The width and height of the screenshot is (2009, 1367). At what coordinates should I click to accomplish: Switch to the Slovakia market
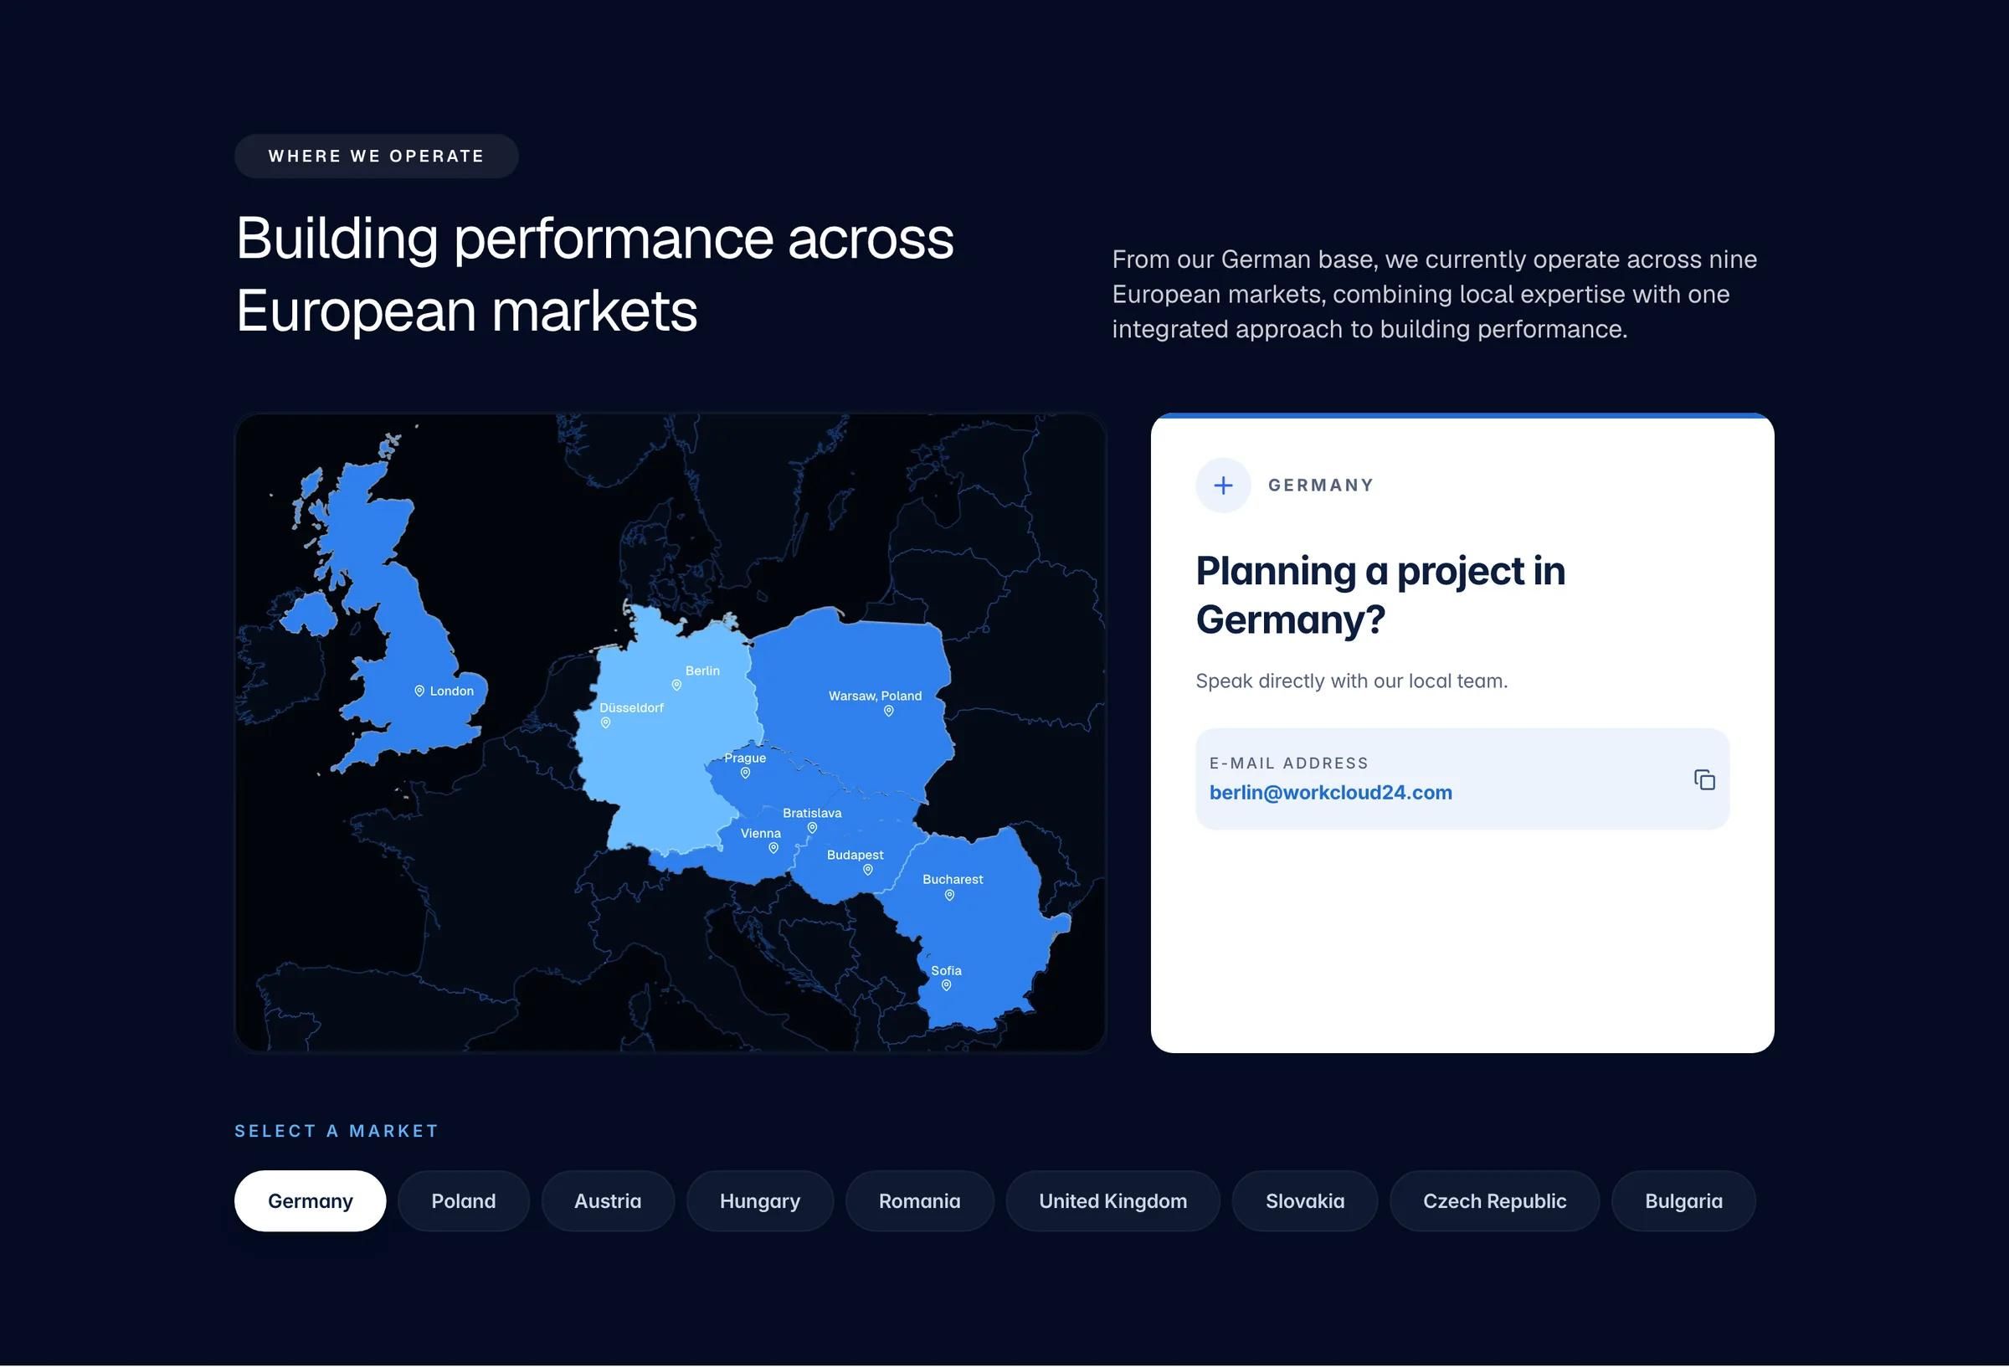click(x=1304, y=1201)
